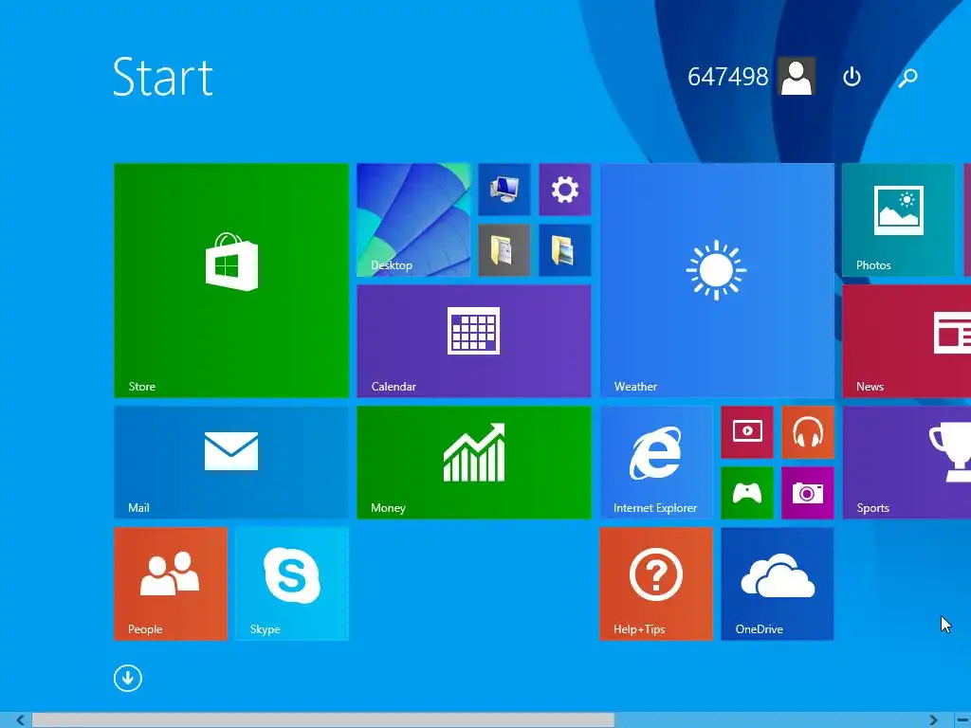The height and width of the screenshot is (728, 971).
Task: Open the Desktop tile
Action: click(413, 220)
